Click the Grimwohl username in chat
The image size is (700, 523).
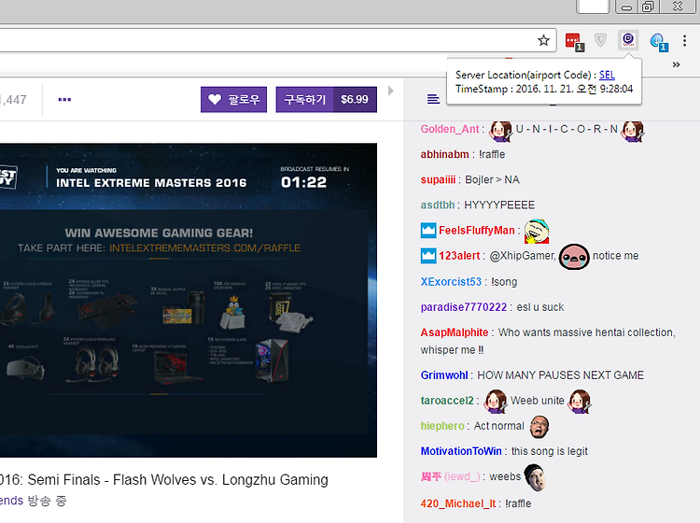pos(444,375)
